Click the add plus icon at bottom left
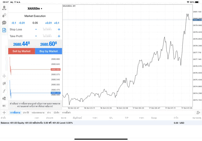Image resolution: width=202 pixels, height=141 pixels. [x=4, y=112]
